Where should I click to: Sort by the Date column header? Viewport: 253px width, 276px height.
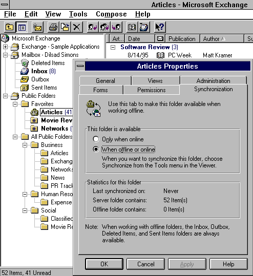coord(140,38)
